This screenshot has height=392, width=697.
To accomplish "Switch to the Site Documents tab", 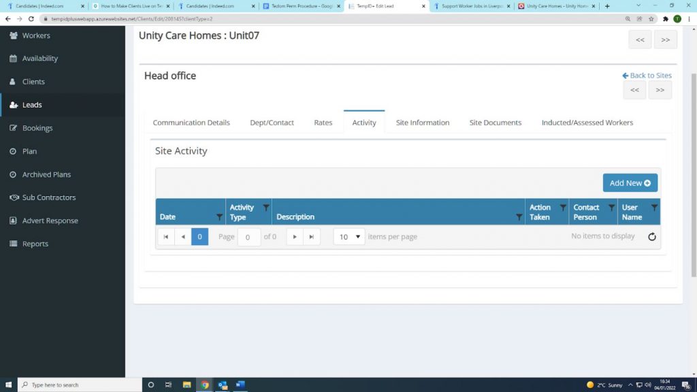I will pyautogui.click(x=495, y=122).
